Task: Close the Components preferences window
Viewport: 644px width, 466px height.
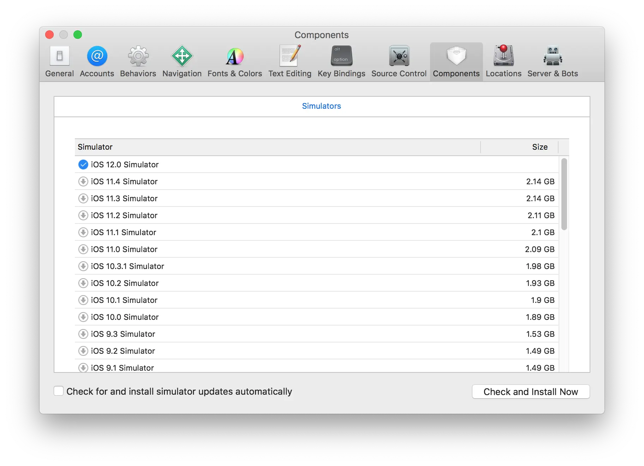Action: pos(49,35)
